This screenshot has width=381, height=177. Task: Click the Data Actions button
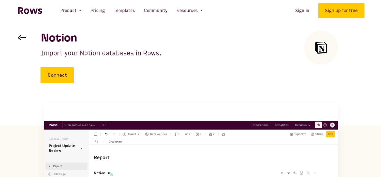tap(156, 134)
